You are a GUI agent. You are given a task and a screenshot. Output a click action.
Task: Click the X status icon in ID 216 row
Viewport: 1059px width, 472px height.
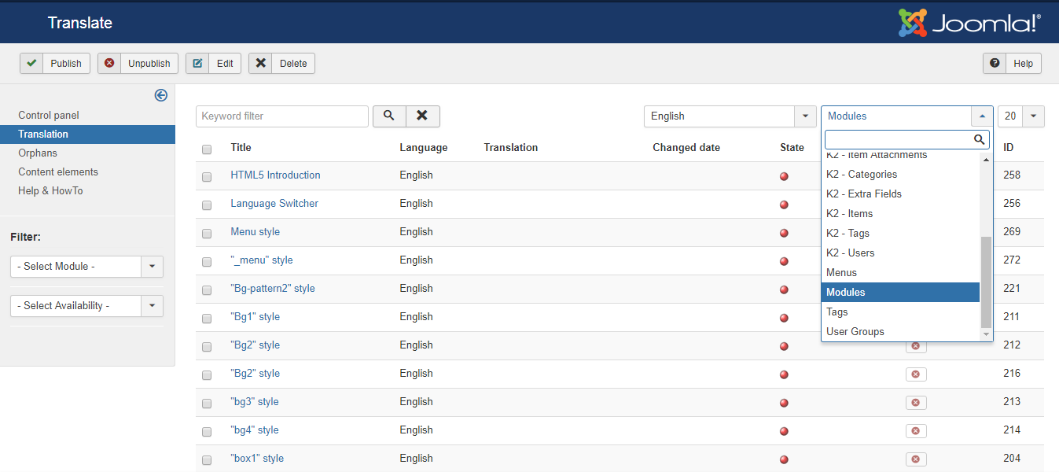click(916, 374)
